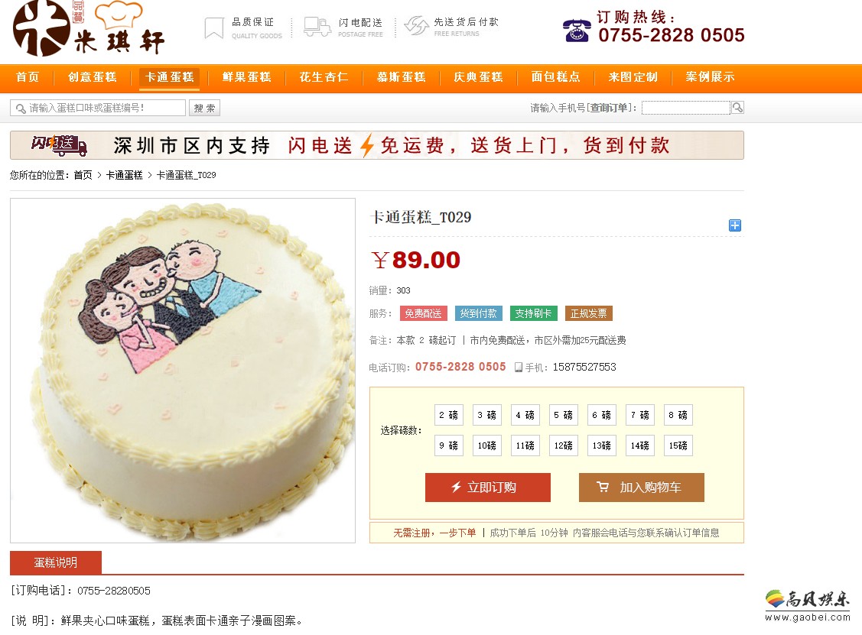
Task: Click the delivery truck 闪电配送 icon
Action: point(317,27)
